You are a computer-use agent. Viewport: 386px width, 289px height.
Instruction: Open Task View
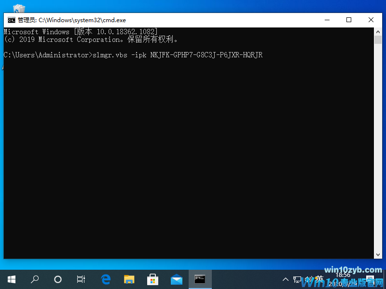[81, 279]
